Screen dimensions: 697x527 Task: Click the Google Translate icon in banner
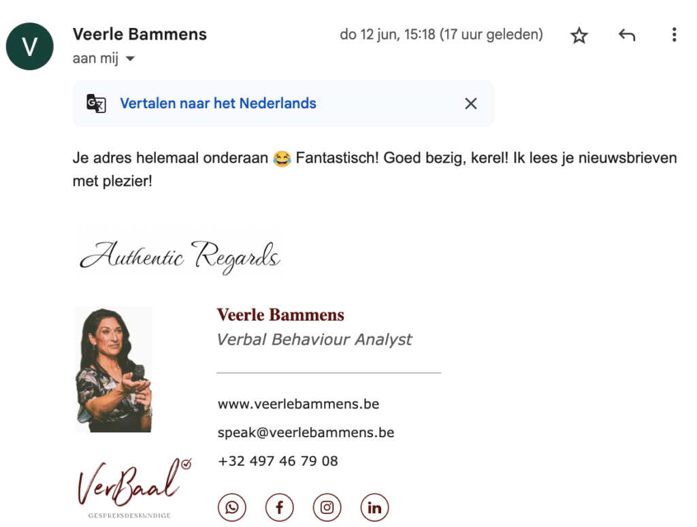[x=96, y=103]
